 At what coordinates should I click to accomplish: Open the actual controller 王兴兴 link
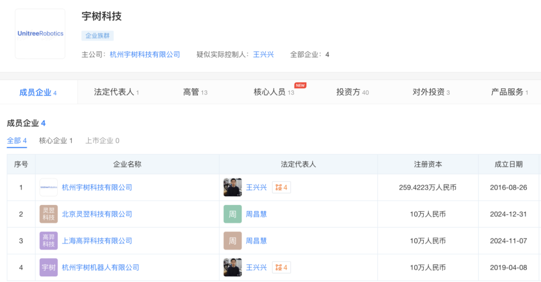(x=263, y=55)
